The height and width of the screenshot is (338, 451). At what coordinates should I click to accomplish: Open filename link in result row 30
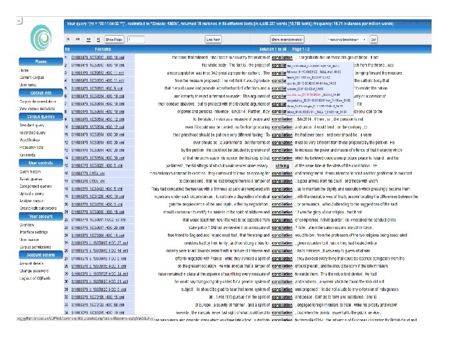(x=100, y=282)
